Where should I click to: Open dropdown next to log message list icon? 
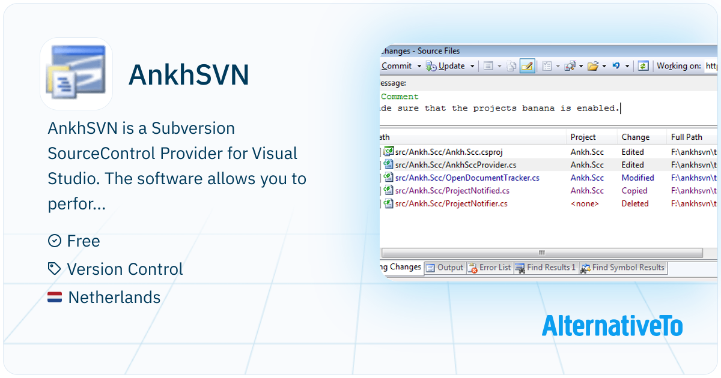(499, 67)
